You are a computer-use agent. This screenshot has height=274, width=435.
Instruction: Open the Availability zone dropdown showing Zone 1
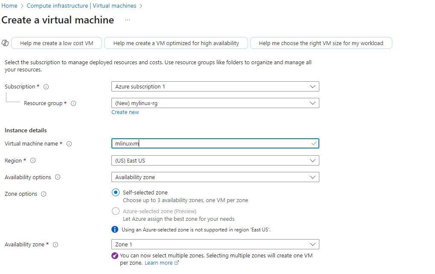[x=215, y=244]
